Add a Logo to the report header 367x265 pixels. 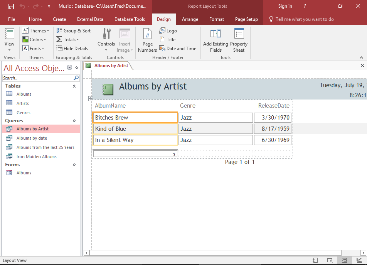(x=168, y=30)
